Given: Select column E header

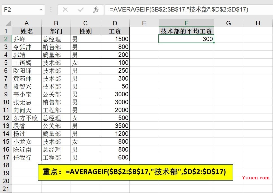Looking at the screenshot, I should 144,23.
